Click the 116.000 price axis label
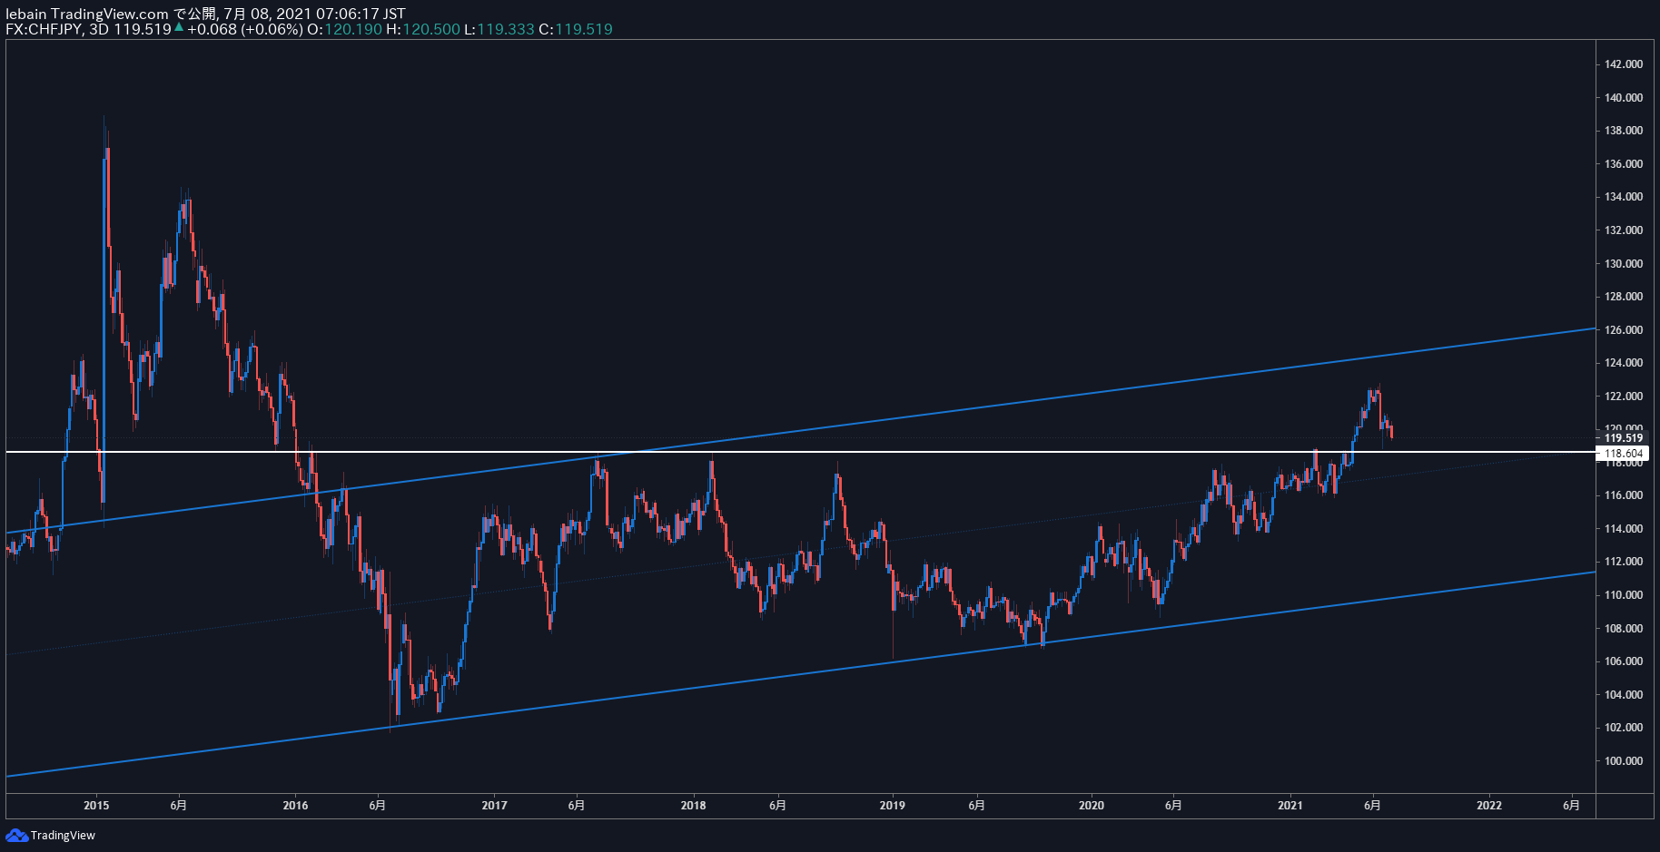Screen dimensions: 1660x852 [1624, 495]
